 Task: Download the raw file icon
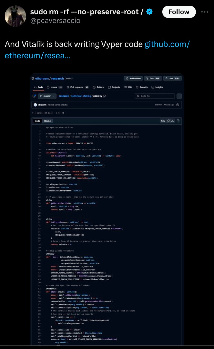tap(173, 121)
